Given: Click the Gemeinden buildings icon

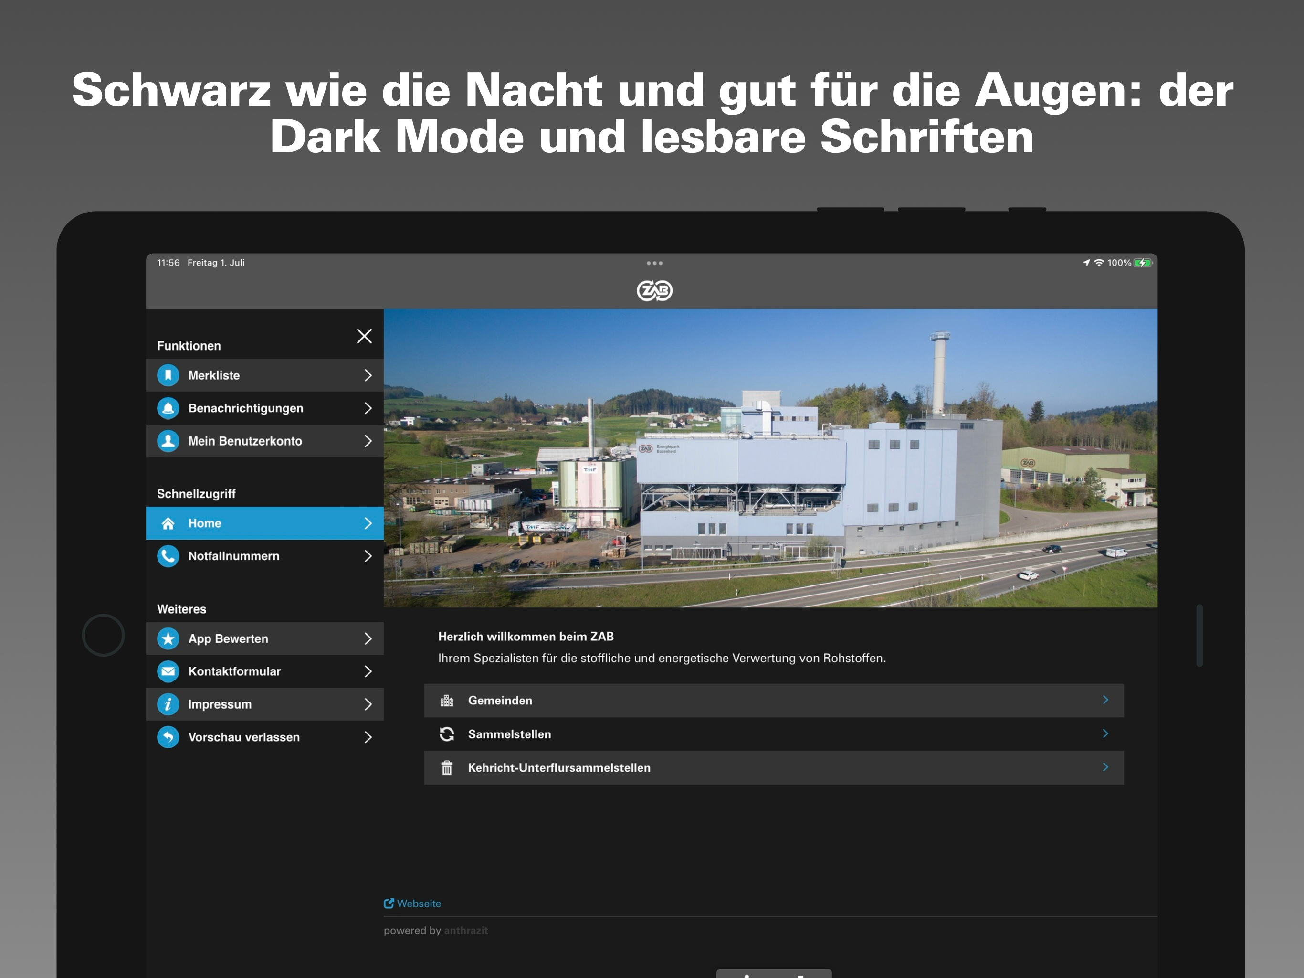Looking at the screenshot, I should click(447, 701).
